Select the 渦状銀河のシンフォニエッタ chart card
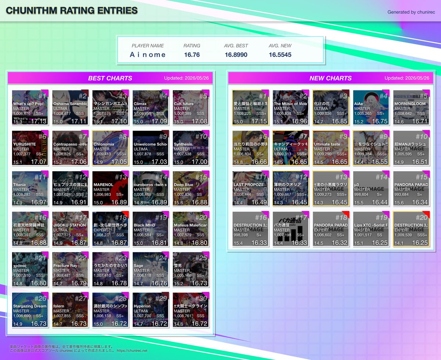The image size is (441, 360). (x=111, y=310)
